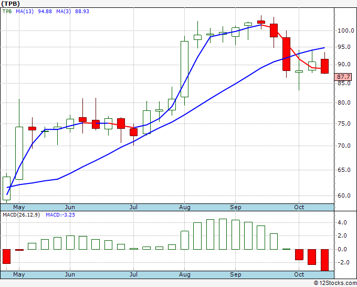Click the leftmost red MACD histogram bar
This screenshot has height=287, width=357.
pyautogui.click(x=7, y=257)
